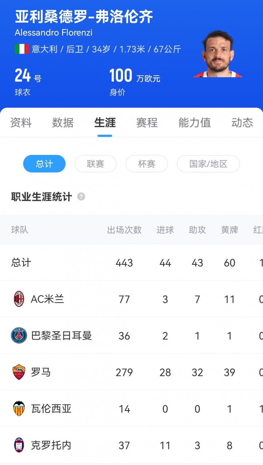
Task: Select the 杯赛 filter pill
Action: (146, 164)
